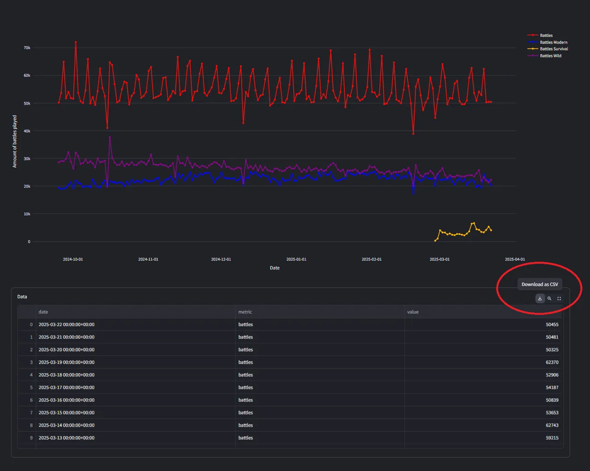Select the cell 2025-03-21 00:00:00+00:00
590x471 pixels.
tap(136, 337)
